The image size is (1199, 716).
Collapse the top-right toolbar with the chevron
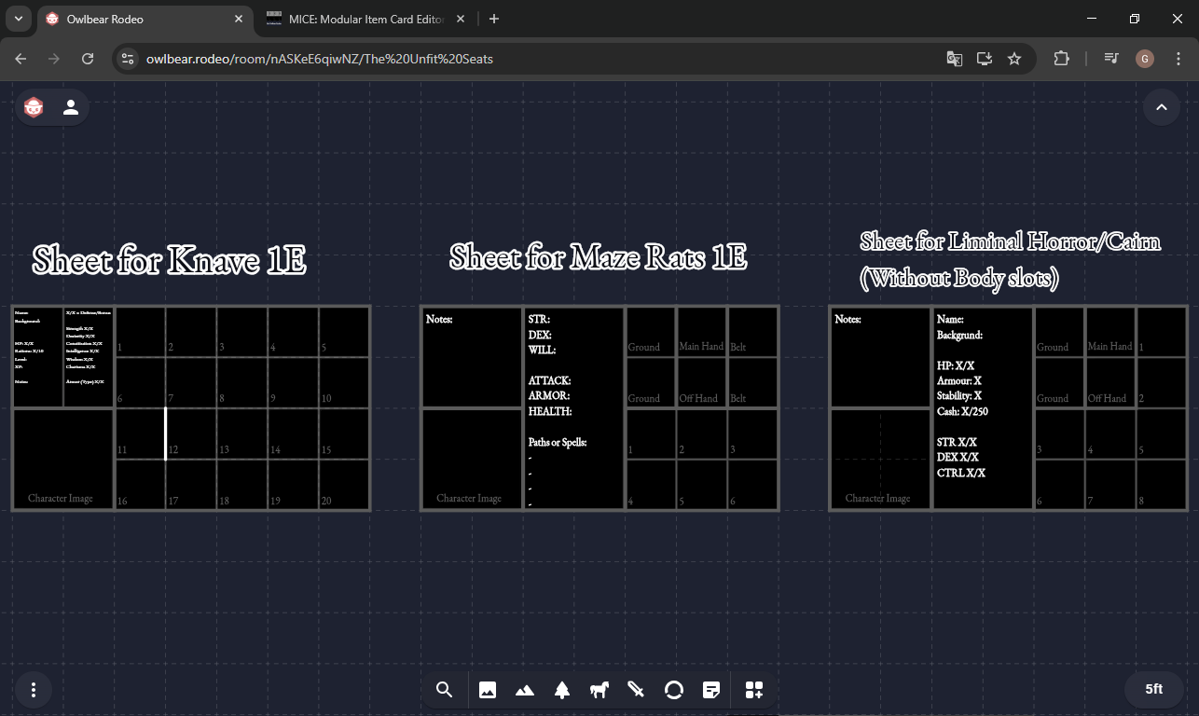[1162, 107]
